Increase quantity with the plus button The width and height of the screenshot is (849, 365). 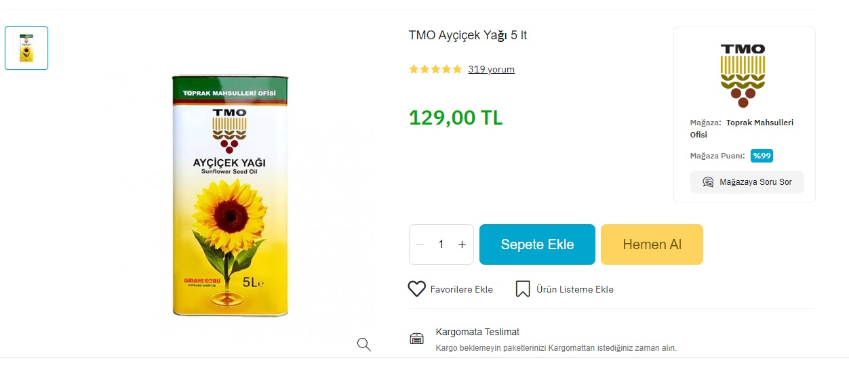462,244
